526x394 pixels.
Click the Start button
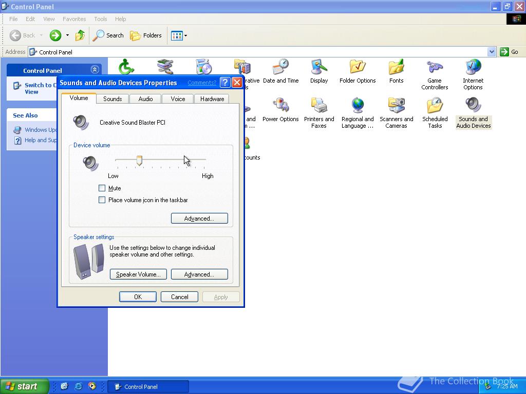tap(24, 386)
